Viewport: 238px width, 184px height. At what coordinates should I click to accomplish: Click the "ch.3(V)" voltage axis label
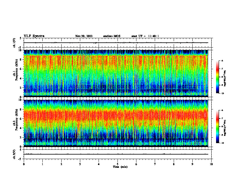[x=14, y=154]
